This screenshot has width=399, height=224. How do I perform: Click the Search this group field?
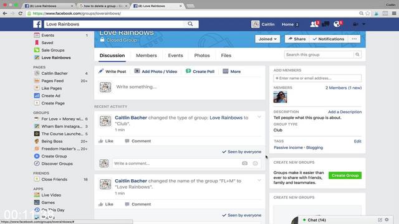(x=319, y=55)
